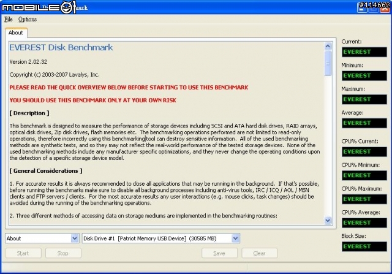Click the Block Size value display
The height and width of the screenshot is (274, 392).
tap(364, 246)
